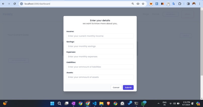Launch OneNote from the taskbar
This screenshot has height=107, width=203.
click(x=73, y=103)
